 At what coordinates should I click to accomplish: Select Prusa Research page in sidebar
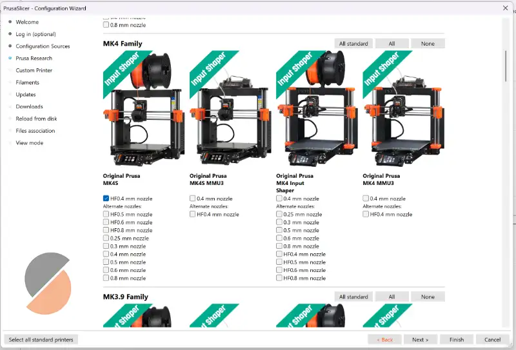(34, 58)
